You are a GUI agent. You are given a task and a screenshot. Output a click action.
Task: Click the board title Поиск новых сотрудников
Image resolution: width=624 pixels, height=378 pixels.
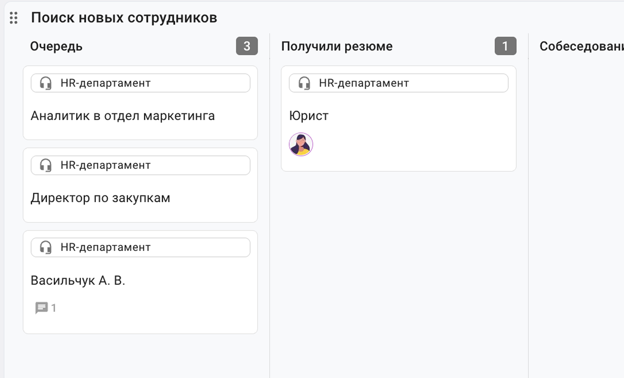(124, 18)
